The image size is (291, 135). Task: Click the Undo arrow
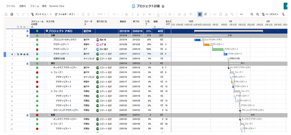coord(18,14)
